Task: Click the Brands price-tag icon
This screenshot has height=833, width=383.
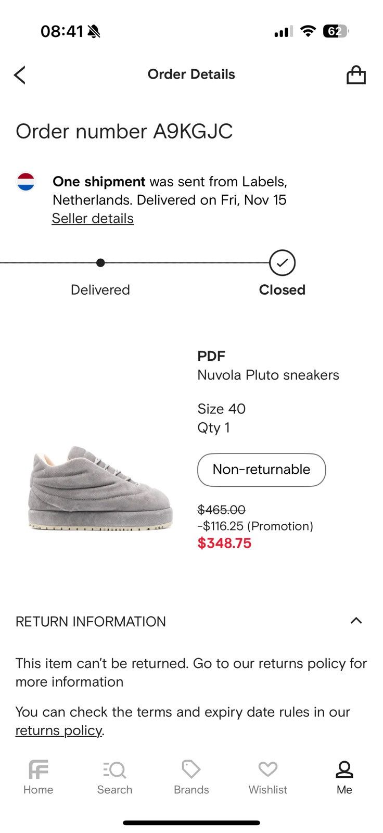Action: pos(191,768)
